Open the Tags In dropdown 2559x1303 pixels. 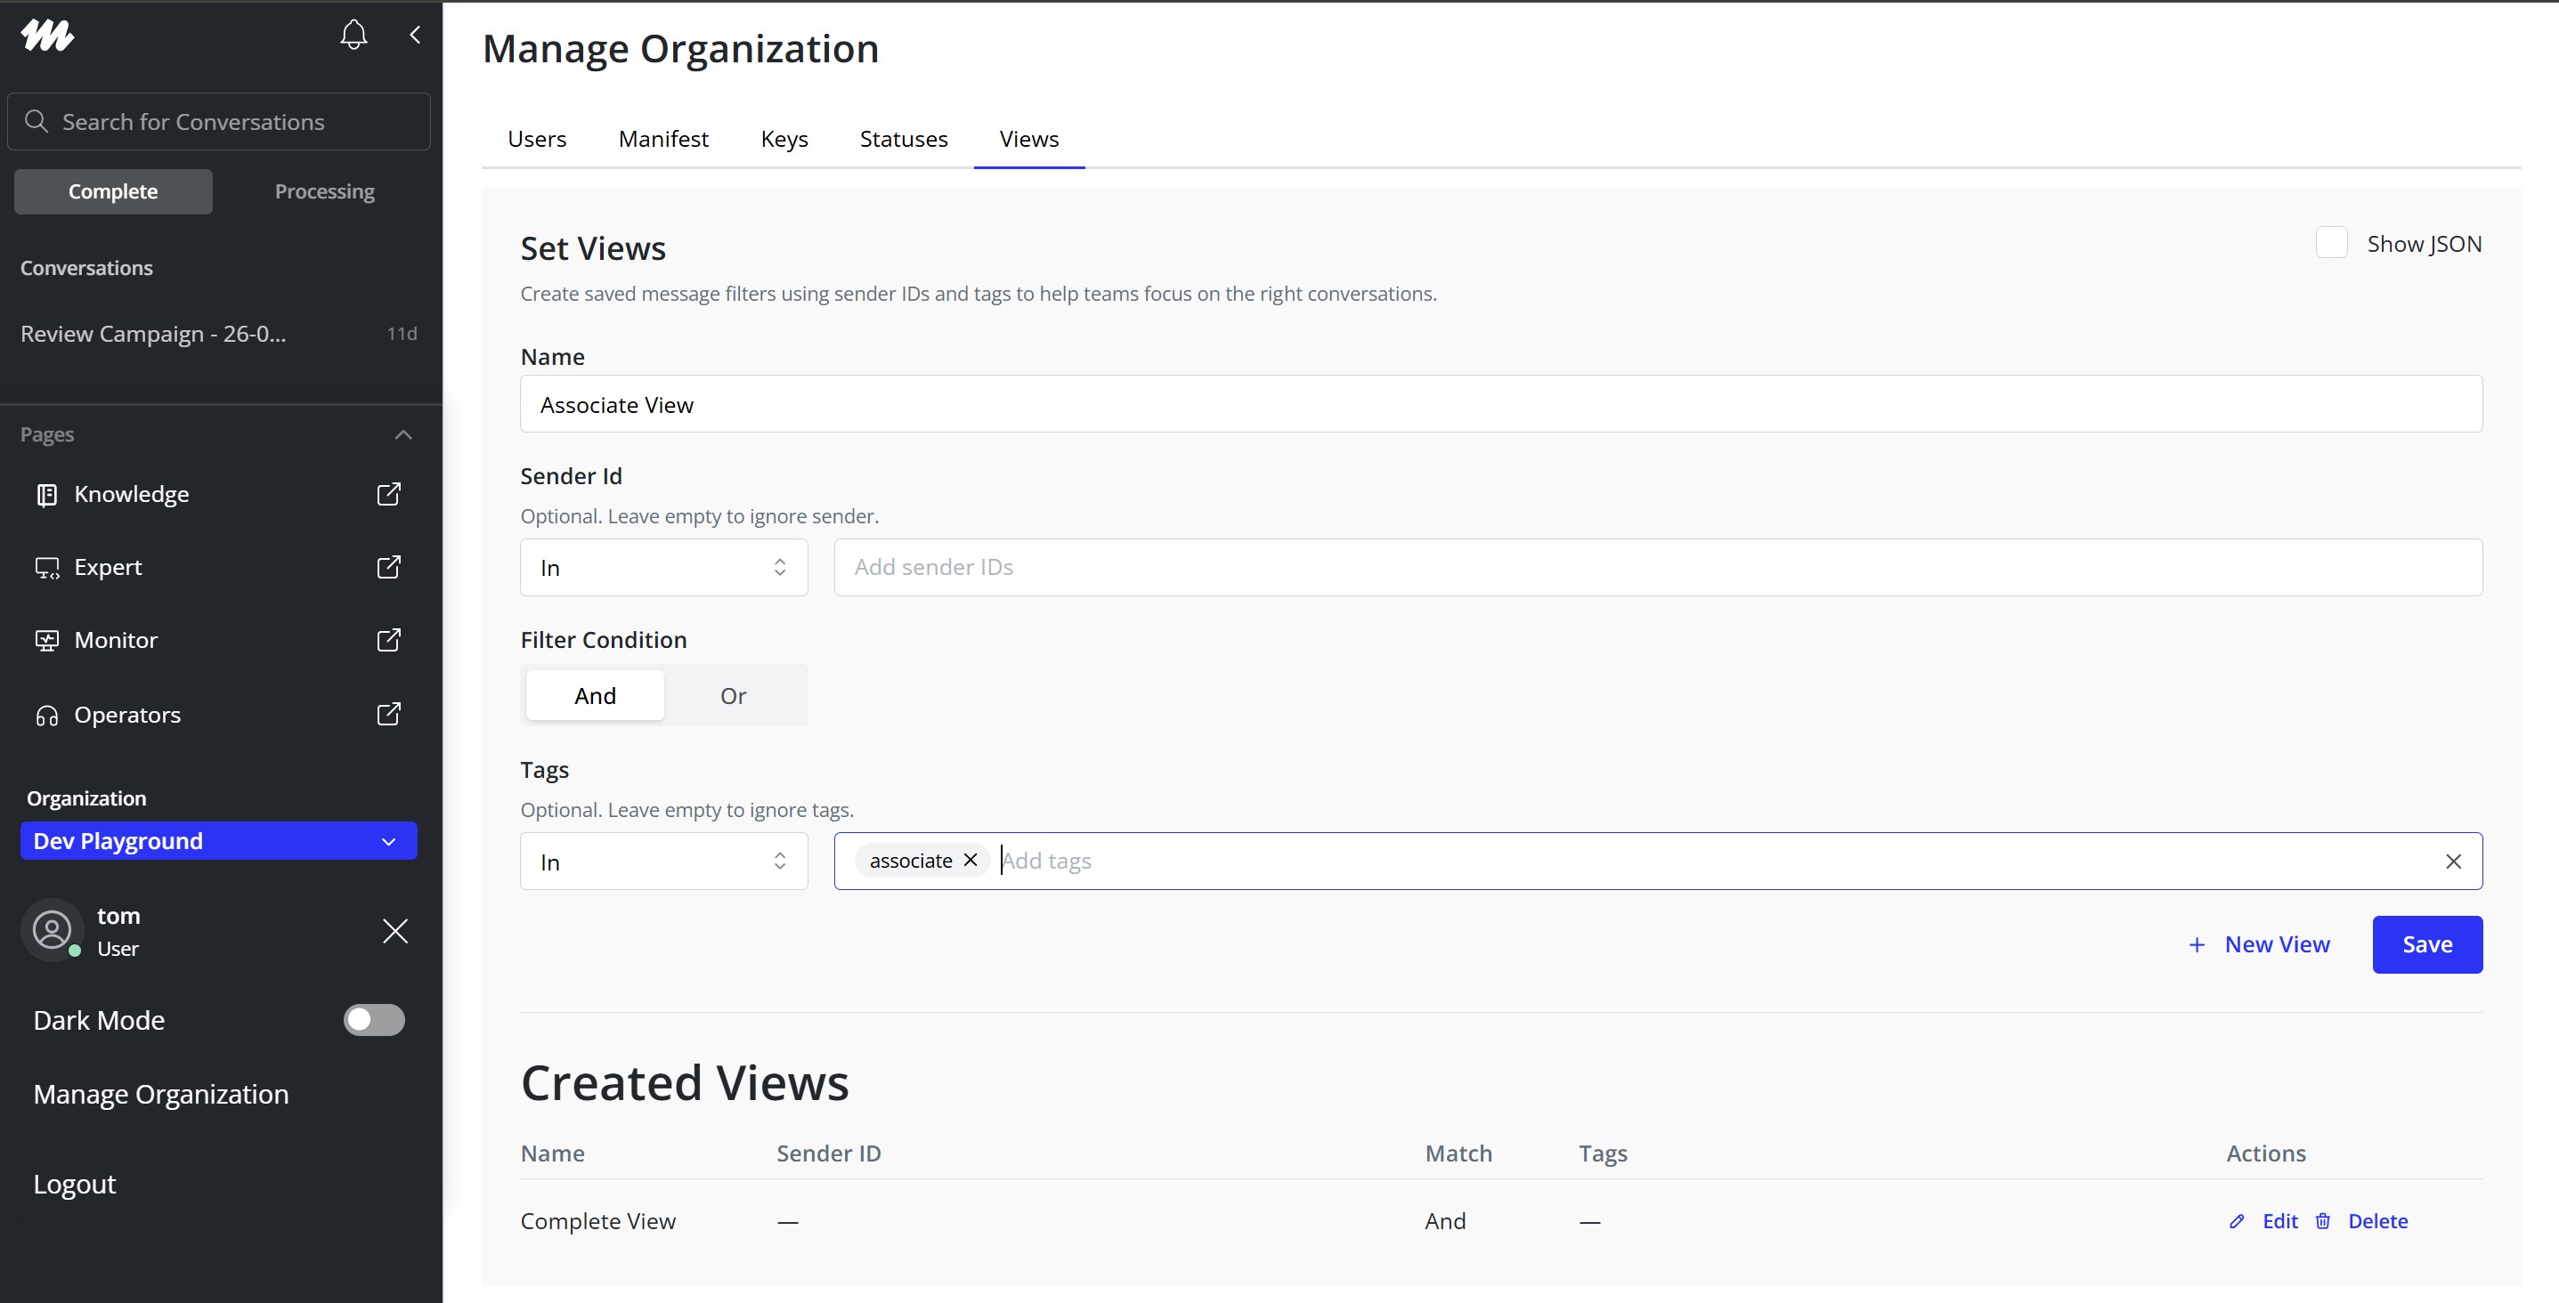coord(663,862)
